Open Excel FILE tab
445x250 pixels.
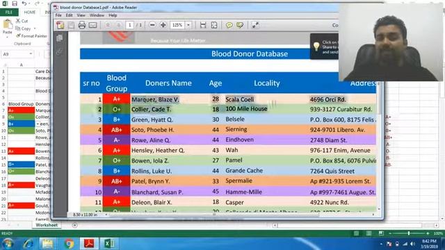coord(9,12)
